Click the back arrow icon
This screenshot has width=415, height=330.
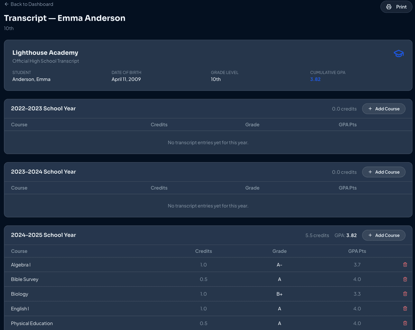click(x=6, y=4)
